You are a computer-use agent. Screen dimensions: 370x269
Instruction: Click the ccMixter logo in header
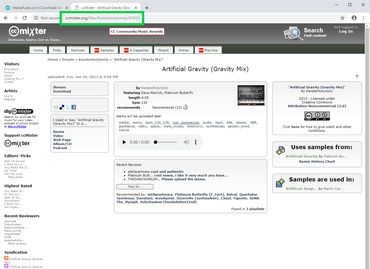[27, 31]
